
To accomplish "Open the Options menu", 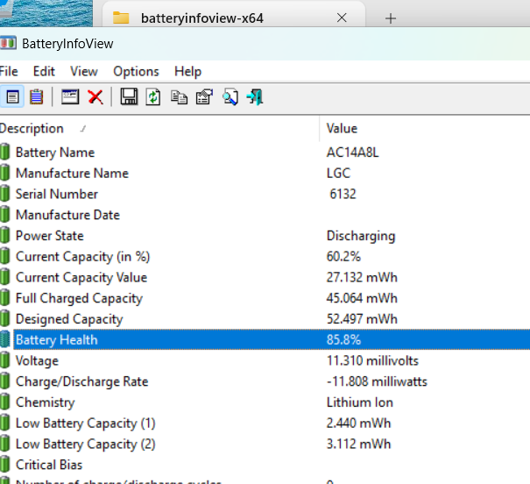I will pos(136,71).
